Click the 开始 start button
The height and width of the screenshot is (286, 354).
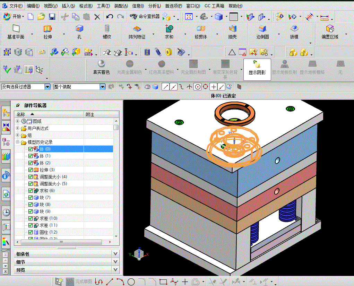click(x=14, y=17)
